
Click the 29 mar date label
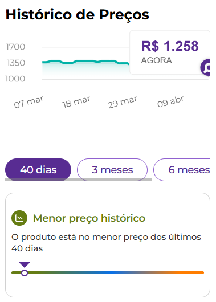[x=123, y=102]
